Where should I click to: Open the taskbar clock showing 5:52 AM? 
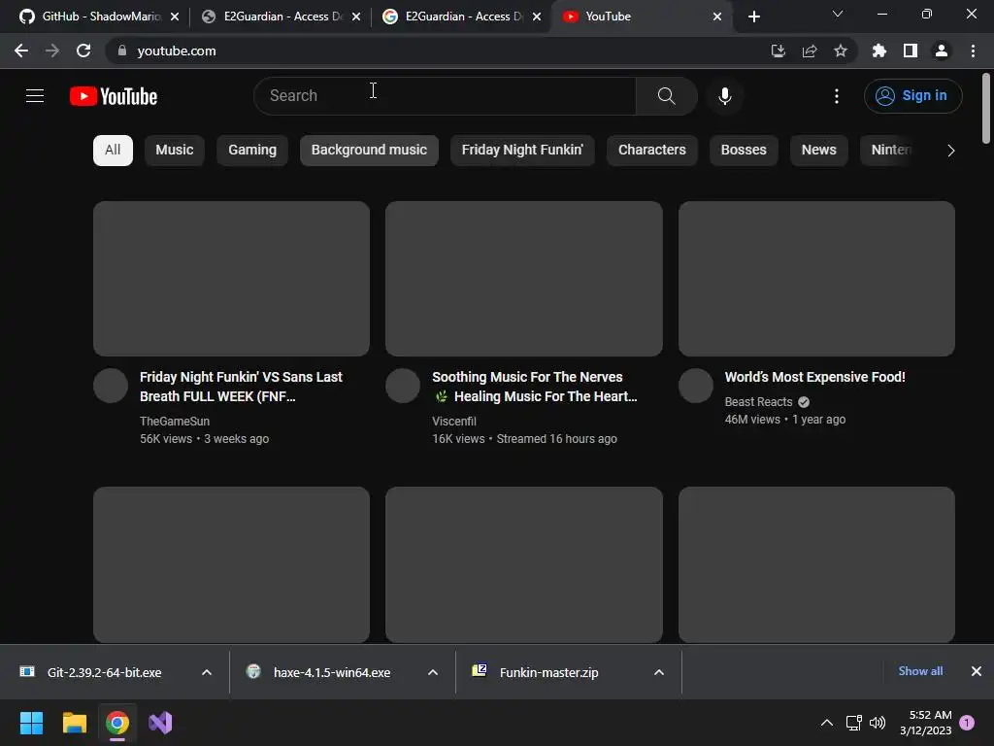coord(925,723)
